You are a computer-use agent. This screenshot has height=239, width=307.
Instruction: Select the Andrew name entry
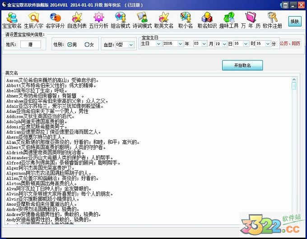click(x=54, y=214)
